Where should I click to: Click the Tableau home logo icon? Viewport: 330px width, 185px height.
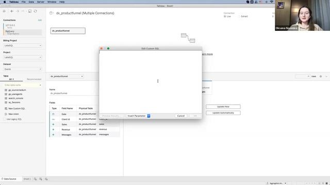pyautogui.click(x=4, y=11)
